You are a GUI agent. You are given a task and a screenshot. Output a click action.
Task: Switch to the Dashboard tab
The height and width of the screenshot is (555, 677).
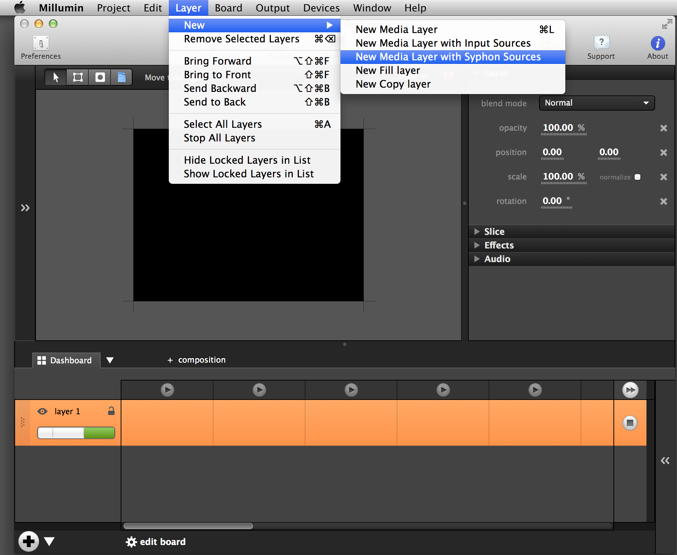pos(66,360)
